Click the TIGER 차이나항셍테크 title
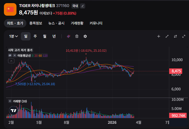The width and height of the screenshot is (189, 129). point(37,6)
